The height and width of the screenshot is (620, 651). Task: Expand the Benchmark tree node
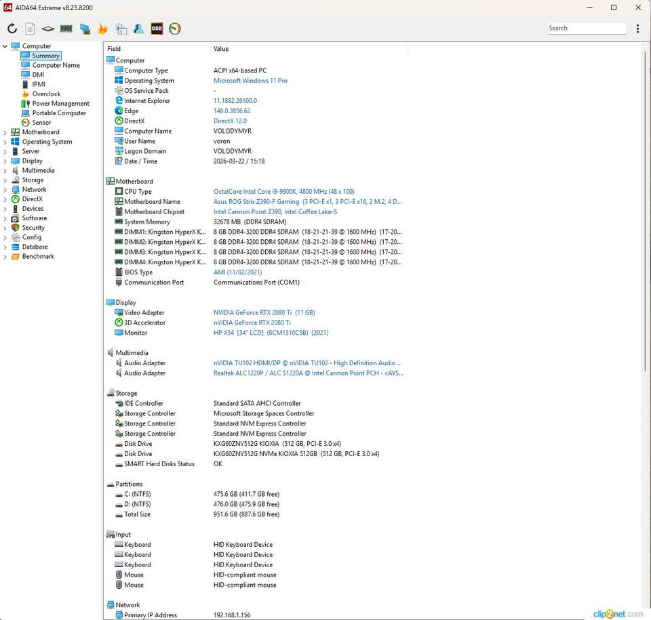point(5,257)
